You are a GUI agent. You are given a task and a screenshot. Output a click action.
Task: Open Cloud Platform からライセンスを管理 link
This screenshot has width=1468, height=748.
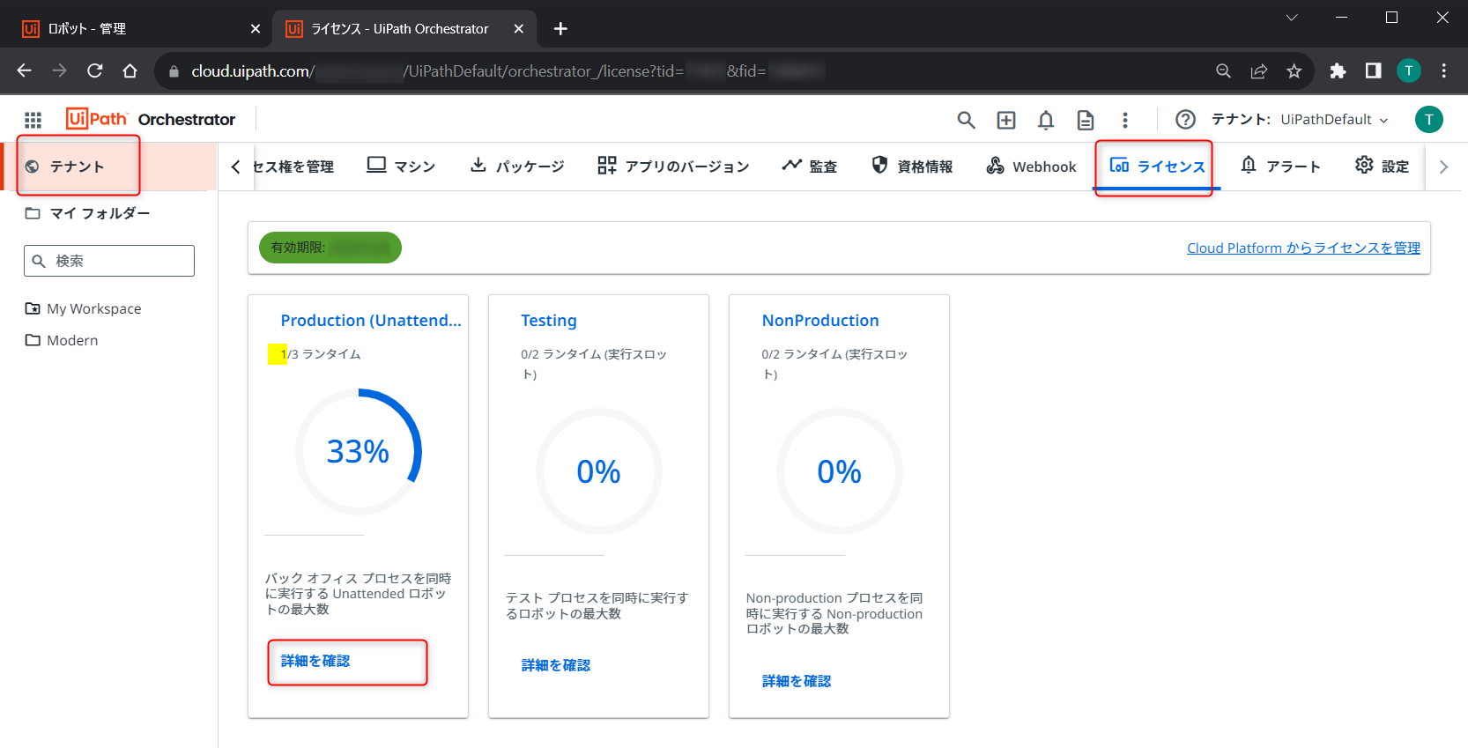1303,248
